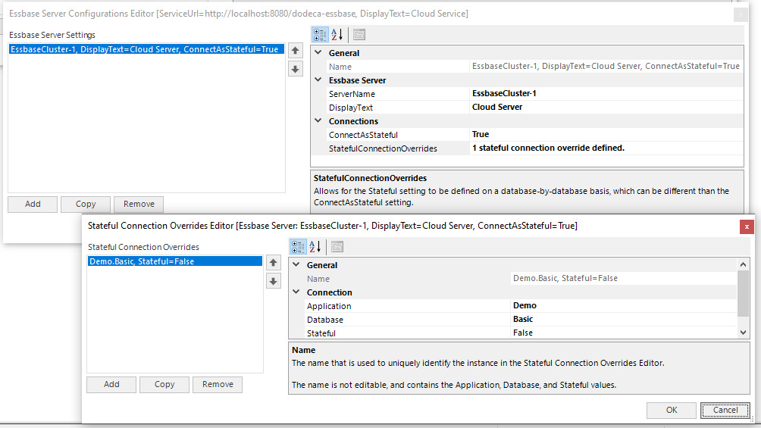
Task: Close the Stateful Connection Overrides Editor window
Action: 747,226
